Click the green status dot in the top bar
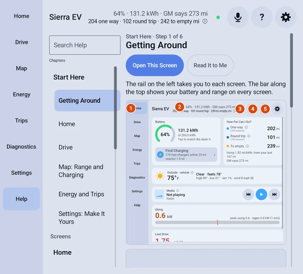 tap(218, 17)
